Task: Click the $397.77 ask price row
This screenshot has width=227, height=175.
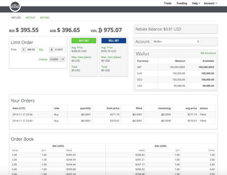Action: (161, 165)
